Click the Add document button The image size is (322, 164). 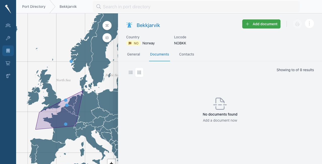pyautogui.click(x=261, y=24)
